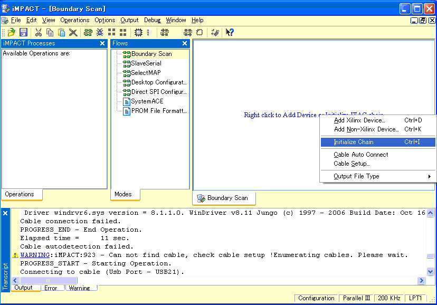Close the iMPACT Processes panel
This screenshot has width=437, height=305.
102,43
